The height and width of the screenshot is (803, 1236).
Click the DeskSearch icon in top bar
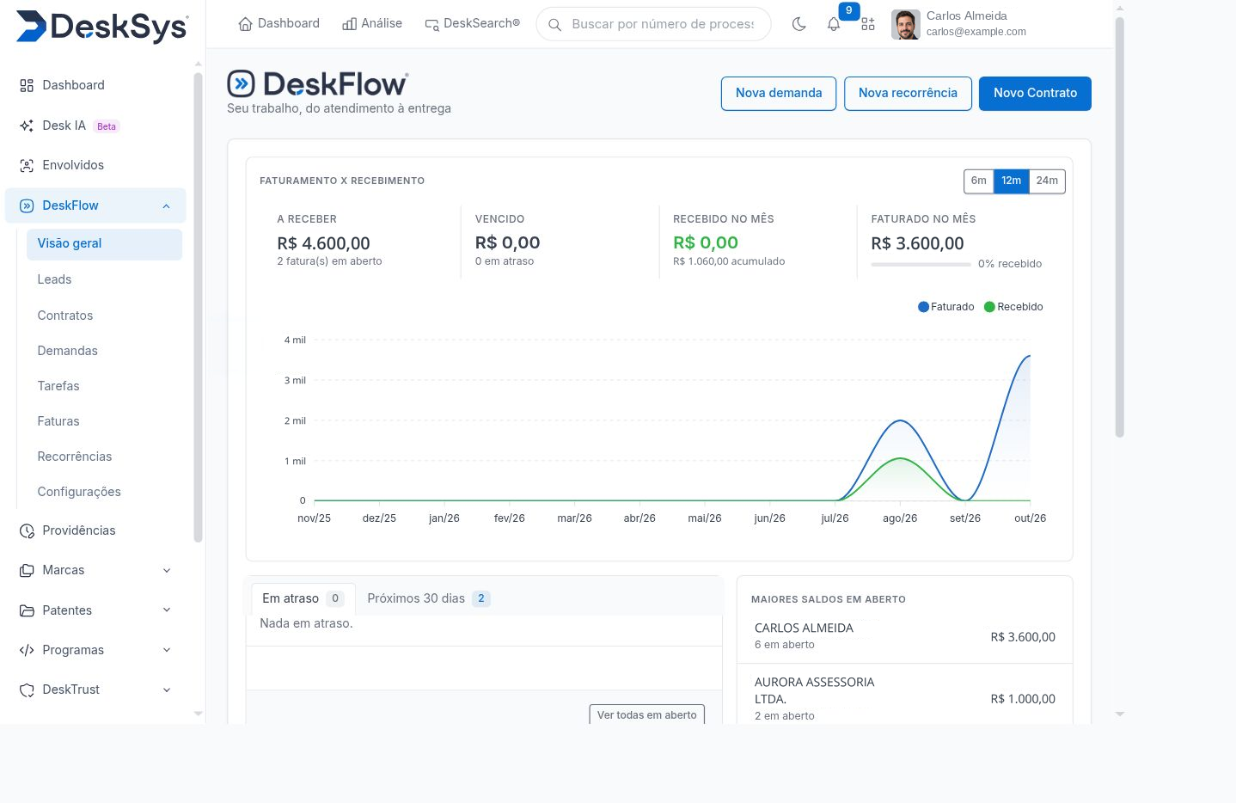pos(431,24)
